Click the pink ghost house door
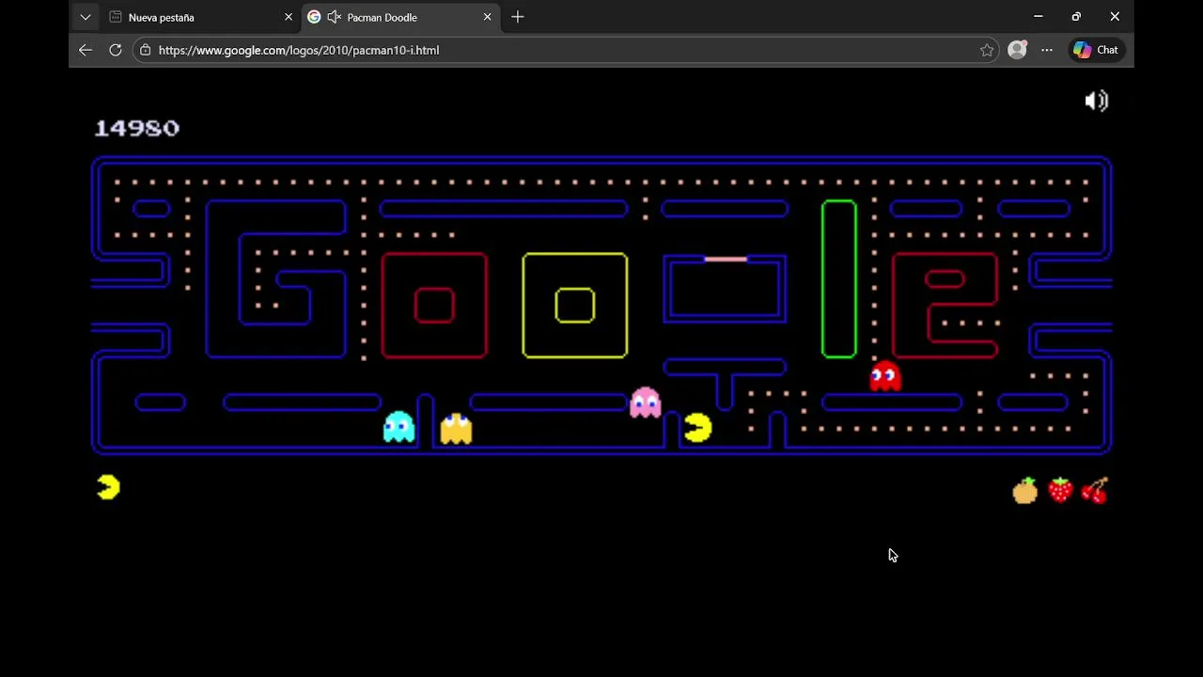Viewport: 1203px width, 677px height. (x=726, y=259)
